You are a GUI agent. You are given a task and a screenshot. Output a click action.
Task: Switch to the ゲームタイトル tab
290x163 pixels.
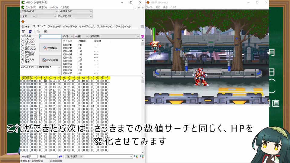123,27
